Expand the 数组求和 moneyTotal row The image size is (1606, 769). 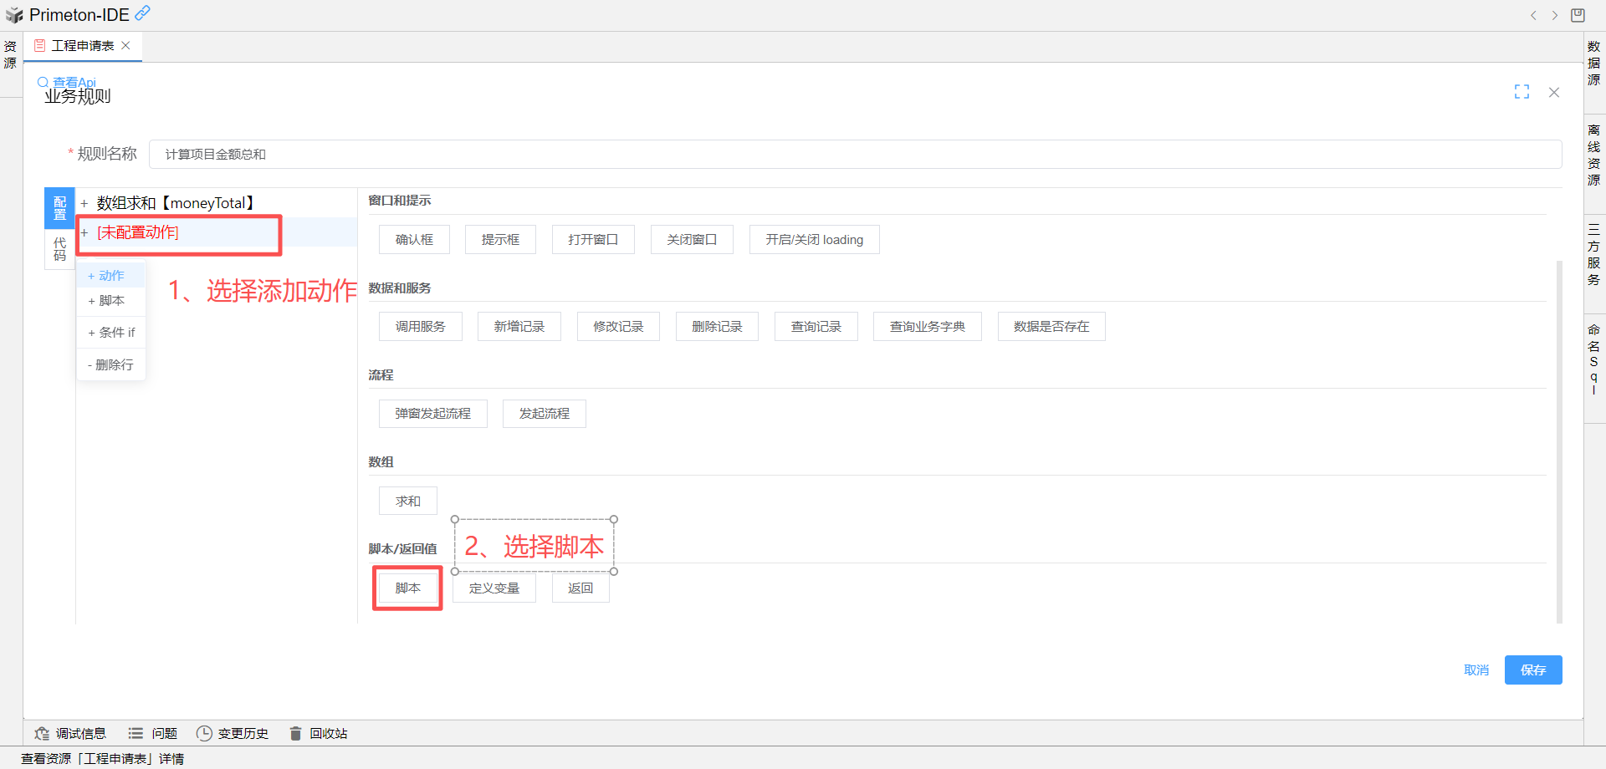click(84, 203)
